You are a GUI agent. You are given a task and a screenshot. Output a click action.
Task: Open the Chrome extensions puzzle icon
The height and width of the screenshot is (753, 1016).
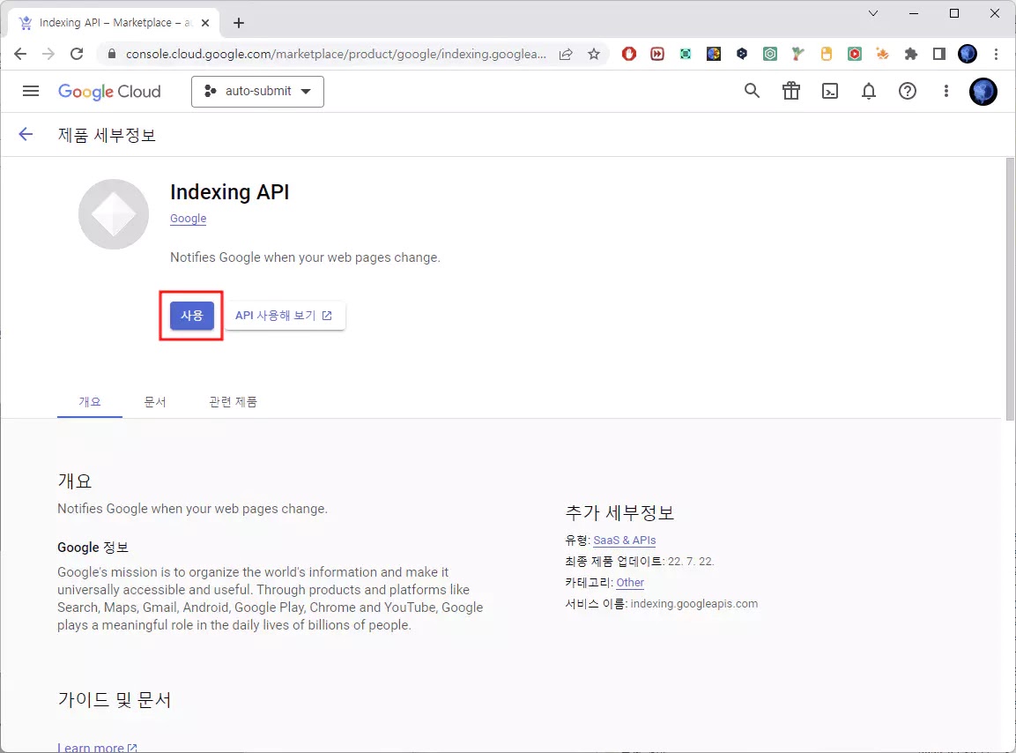910,54
